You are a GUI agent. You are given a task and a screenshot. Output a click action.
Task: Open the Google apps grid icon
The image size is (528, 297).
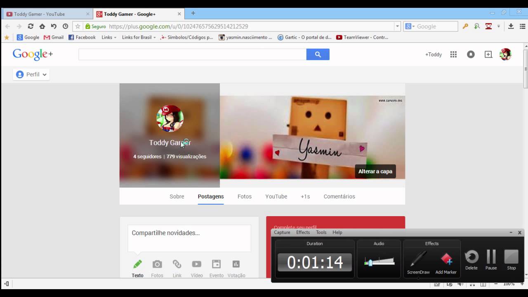453,54
